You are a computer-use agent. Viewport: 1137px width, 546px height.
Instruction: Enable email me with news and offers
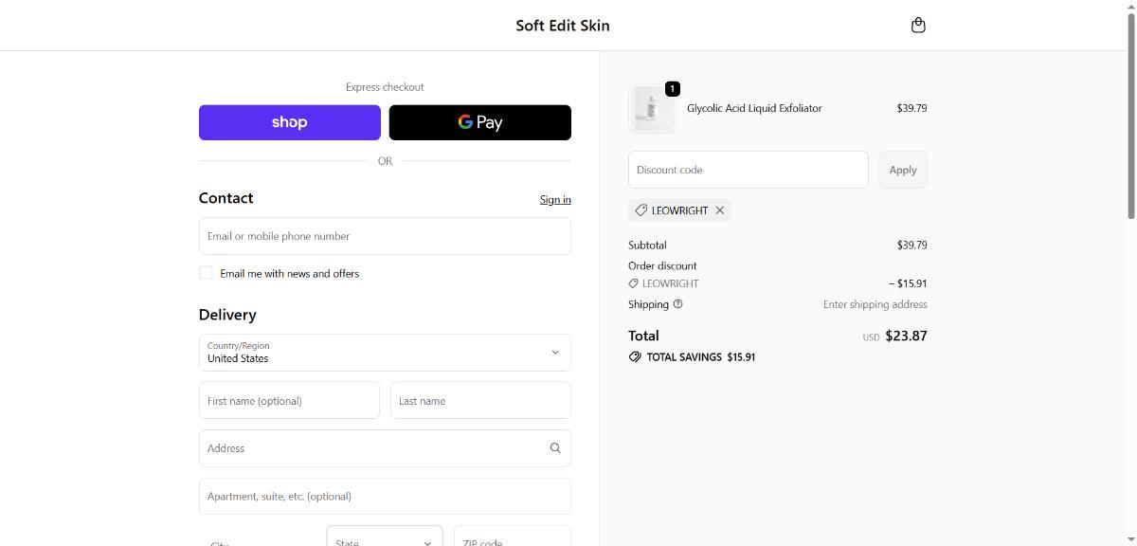pyautogui.click(x=206, y=273)
